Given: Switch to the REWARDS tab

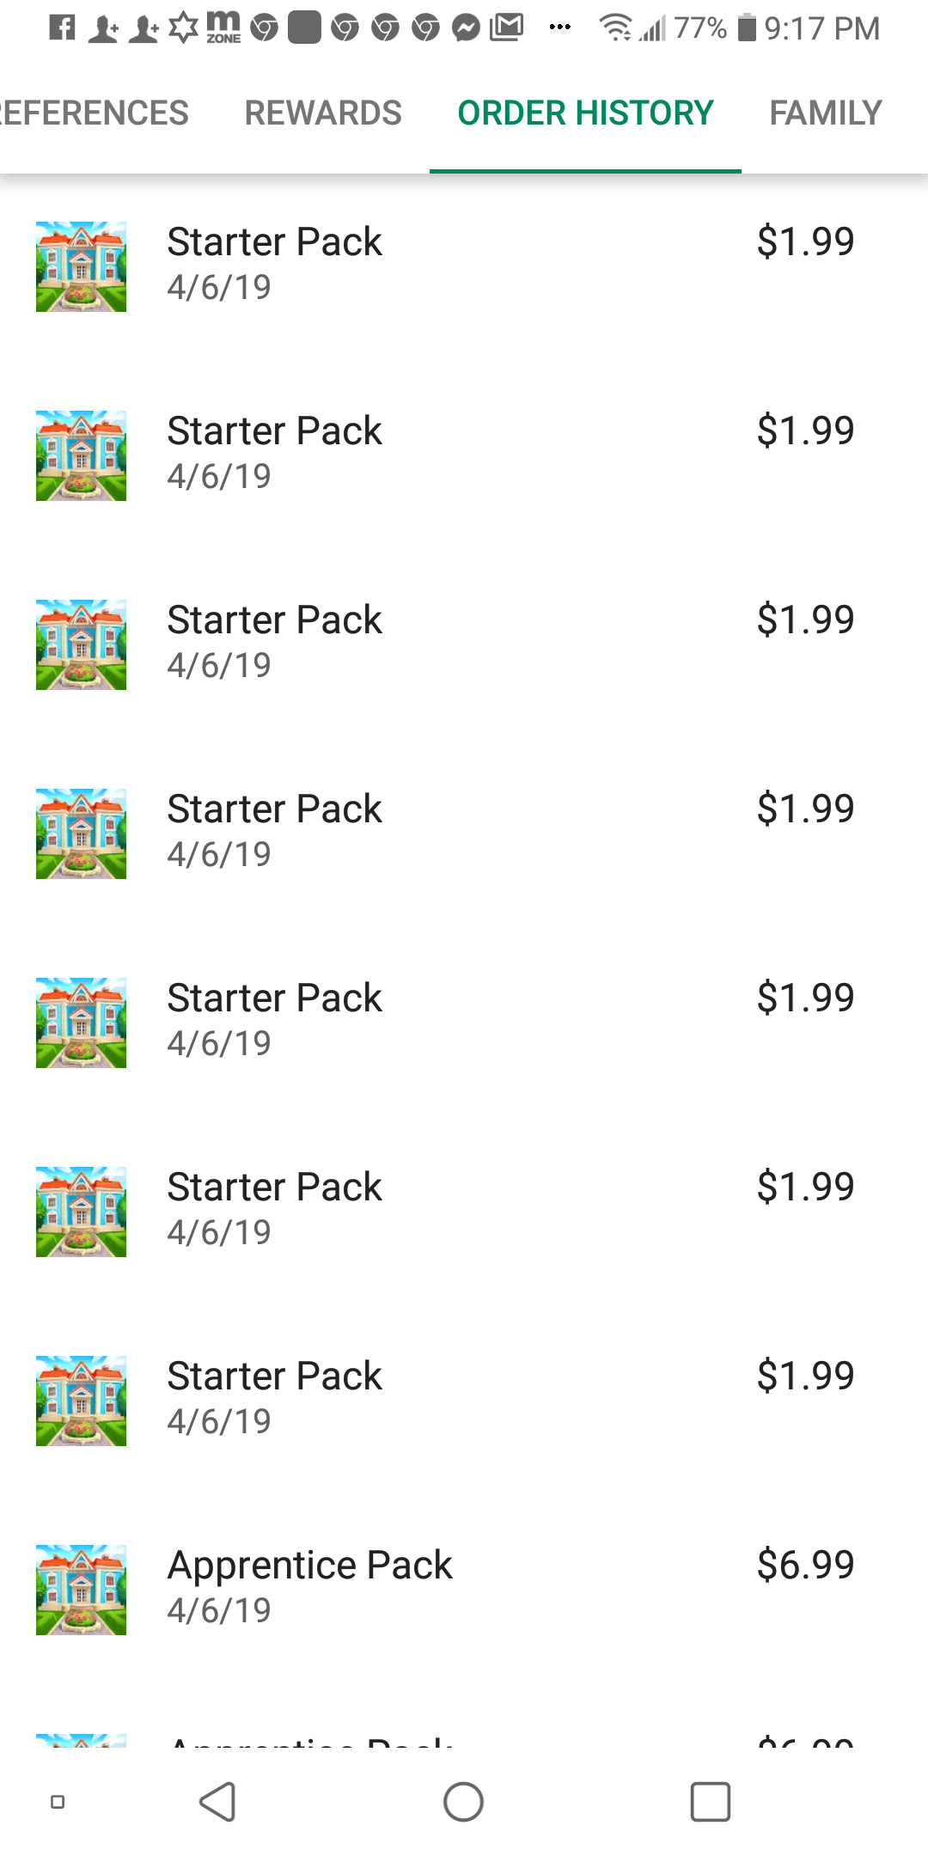Looking at the screenshot, I should pyautogui.click(x=322, y=113).
